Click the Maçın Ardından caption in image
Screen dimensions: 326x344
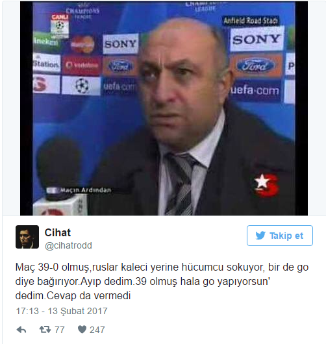(86, 190)
